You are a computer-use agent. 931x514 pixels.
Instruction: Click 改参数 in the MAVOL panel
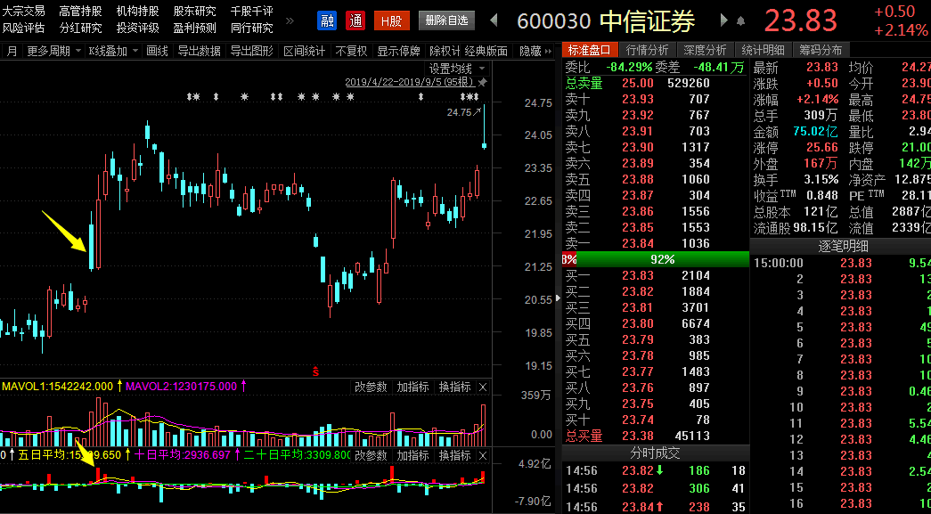coord(371,387)
